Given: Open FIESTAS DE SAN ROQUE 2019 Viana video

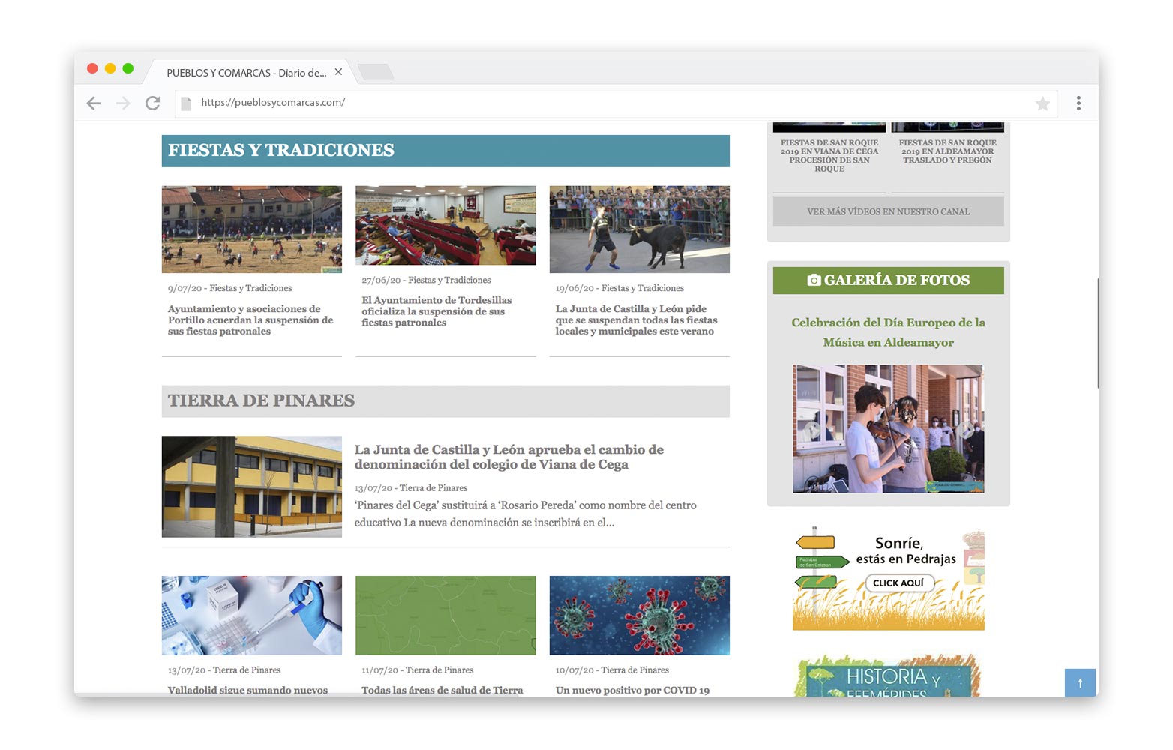Looking at the screenshot, I should (x=828, y=155).
